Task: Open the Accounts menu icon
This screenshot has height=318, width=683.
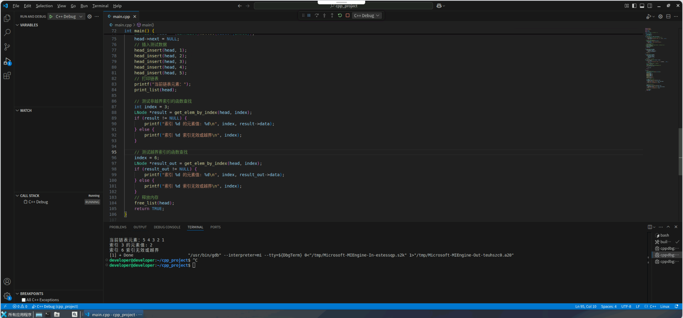Action: pos(7,282)
